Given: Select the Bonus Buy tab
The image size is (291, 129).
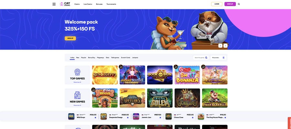Looking at the screenshot, I should (x=92, y=58).
